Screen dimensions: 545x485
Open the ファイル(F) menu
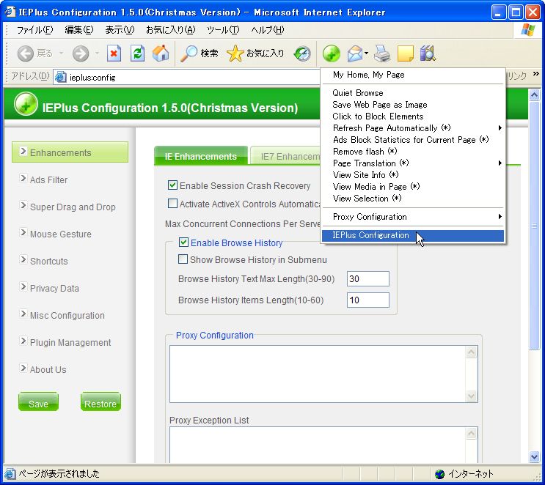[34, 30]
